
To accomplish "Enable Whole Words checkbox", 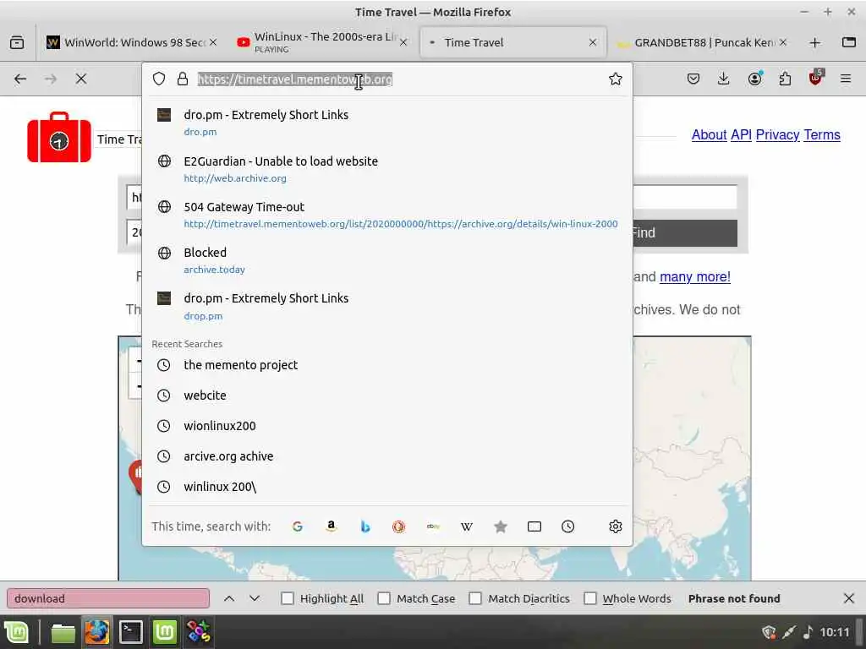I will click(x=589, y=598).
